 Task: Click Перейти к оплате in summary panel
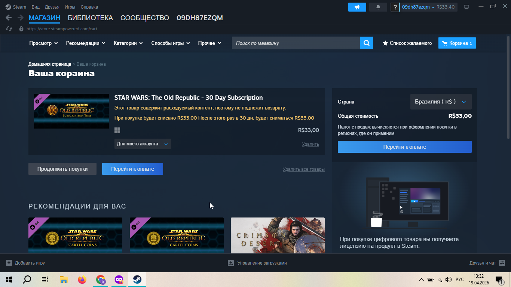pos(405,147)
